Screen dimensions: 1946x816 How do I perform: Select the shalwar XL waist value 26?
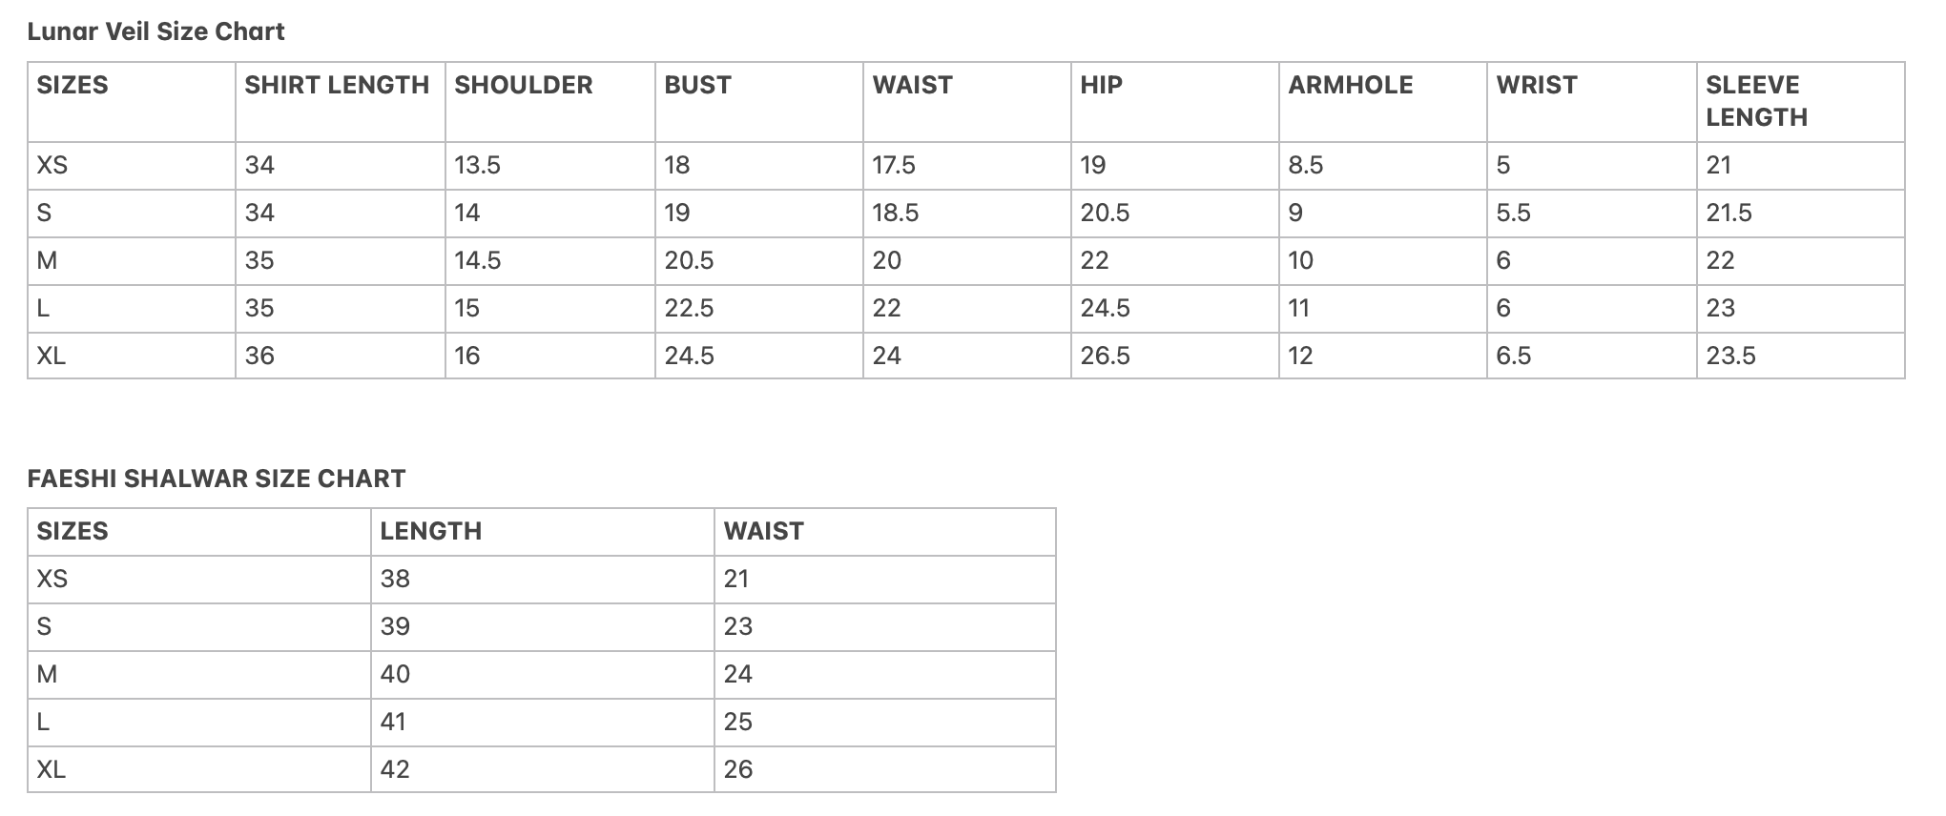(738, 769)
